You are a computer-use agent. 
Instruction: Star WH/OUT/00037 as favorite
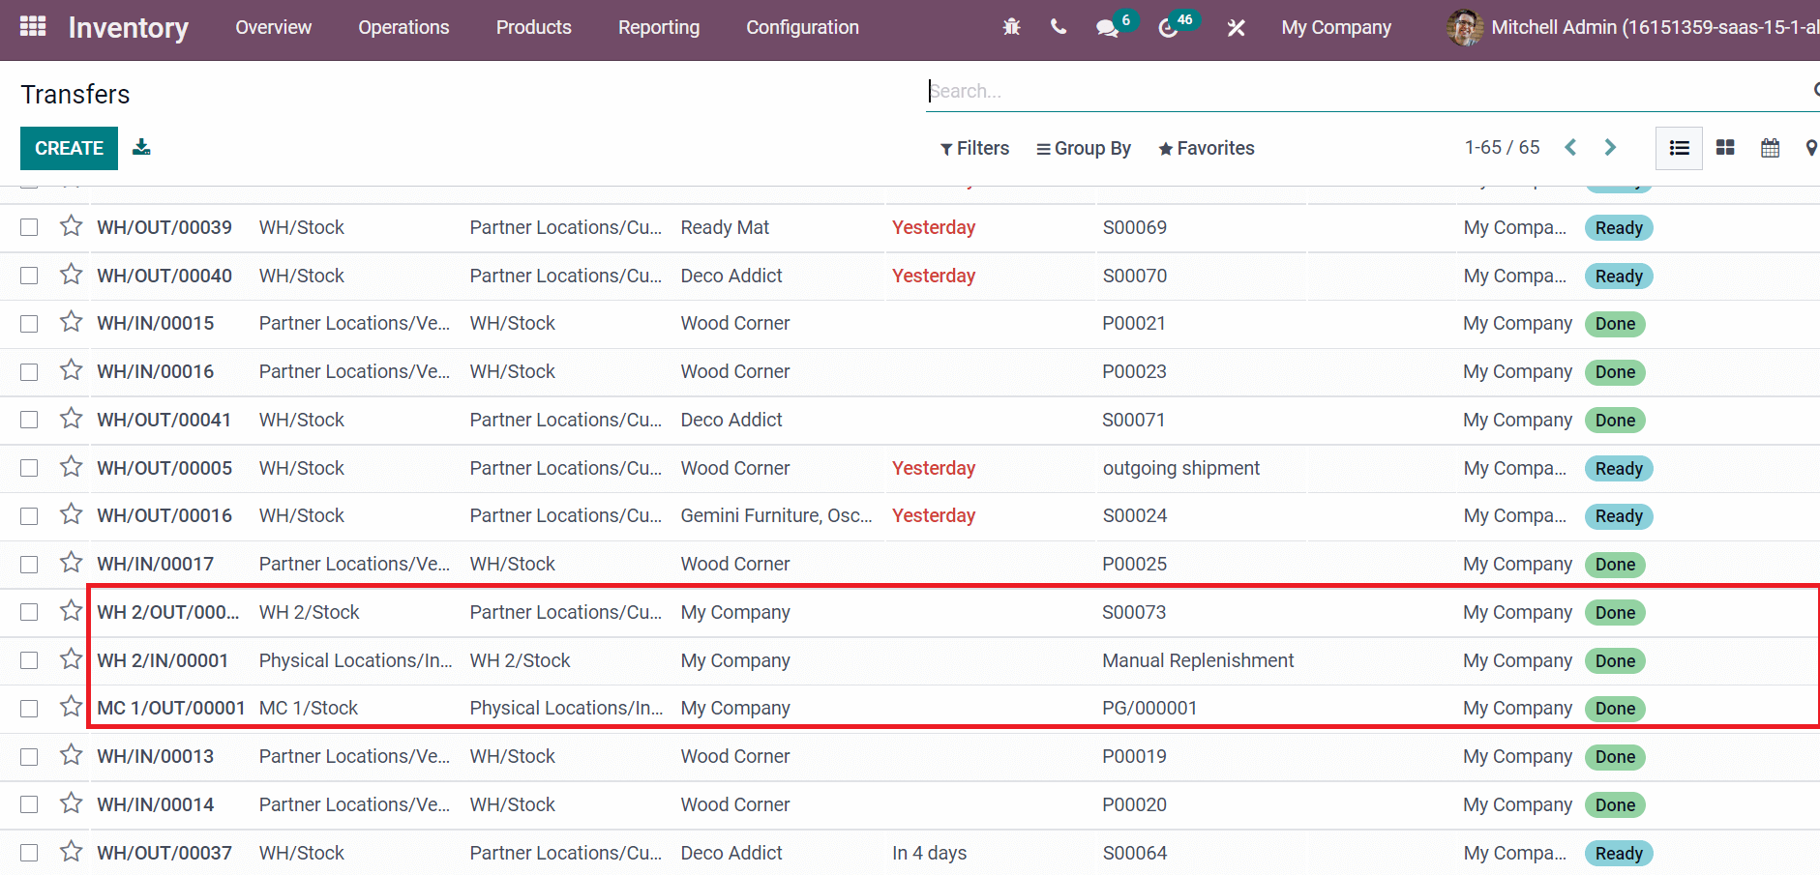click(x=71, y=852)
